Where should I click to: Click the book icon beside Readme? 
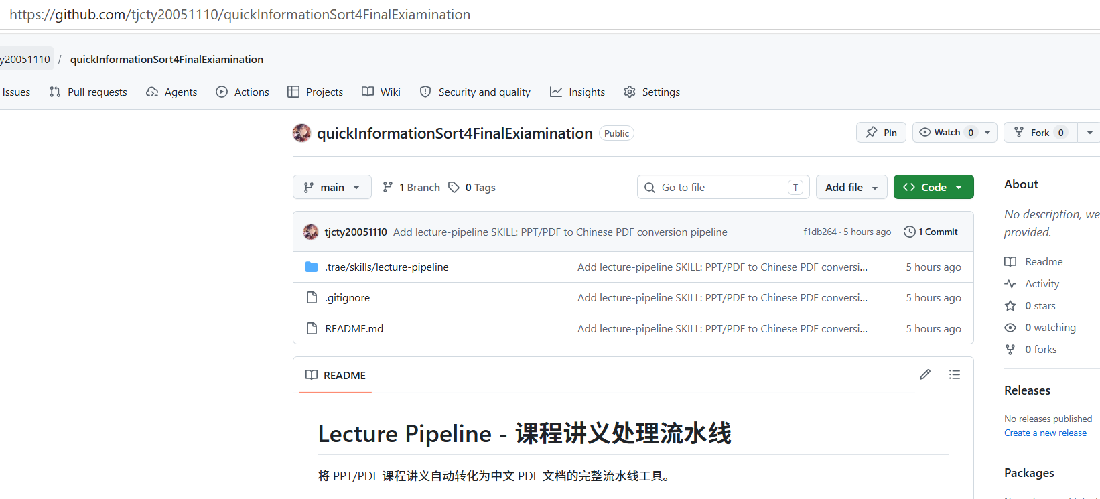coord(1010,261)
